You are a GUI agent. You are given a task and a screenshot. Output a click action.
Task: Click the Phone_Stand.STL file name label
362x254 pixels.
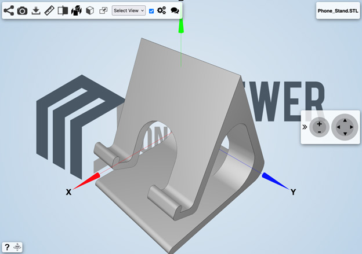tap(338, 11)
